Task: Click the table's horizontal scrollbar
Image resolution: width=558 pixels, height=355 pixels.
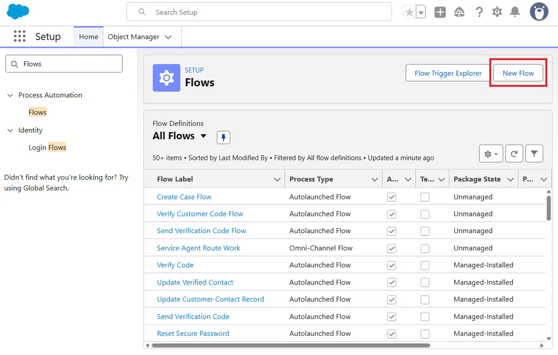Action: click(x=291, y=345)
